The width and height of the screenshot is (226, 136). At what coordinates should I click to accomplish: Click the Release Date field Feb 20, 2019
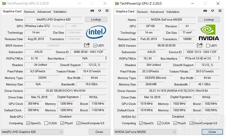pyautogui.click(x=149, y=39)
